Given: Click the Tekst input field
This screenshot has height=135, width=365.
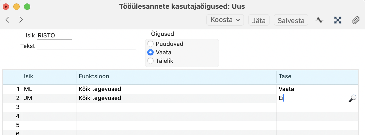Looking at the screenshot, I should click(86, 46).
